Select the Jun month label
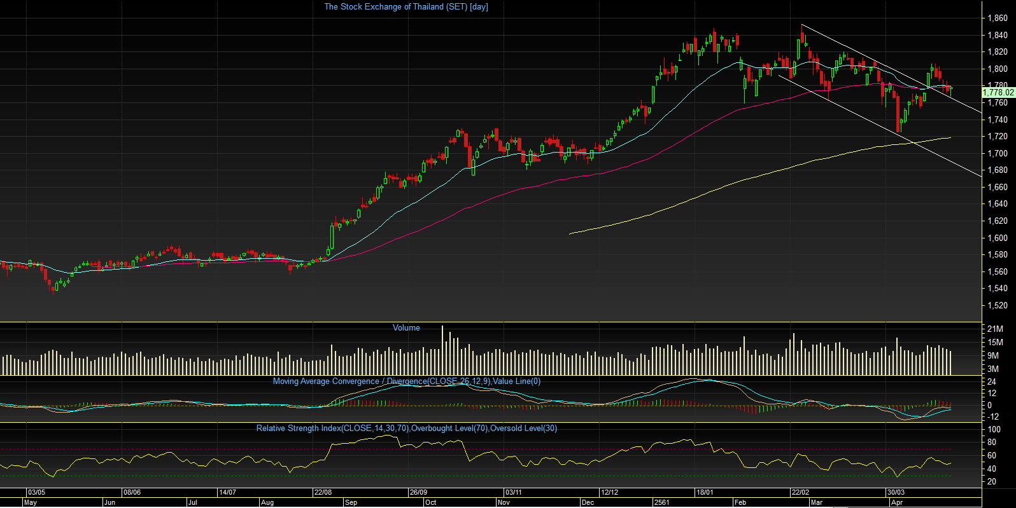Viewport: 1016px width, 508px height. [109, 503]
